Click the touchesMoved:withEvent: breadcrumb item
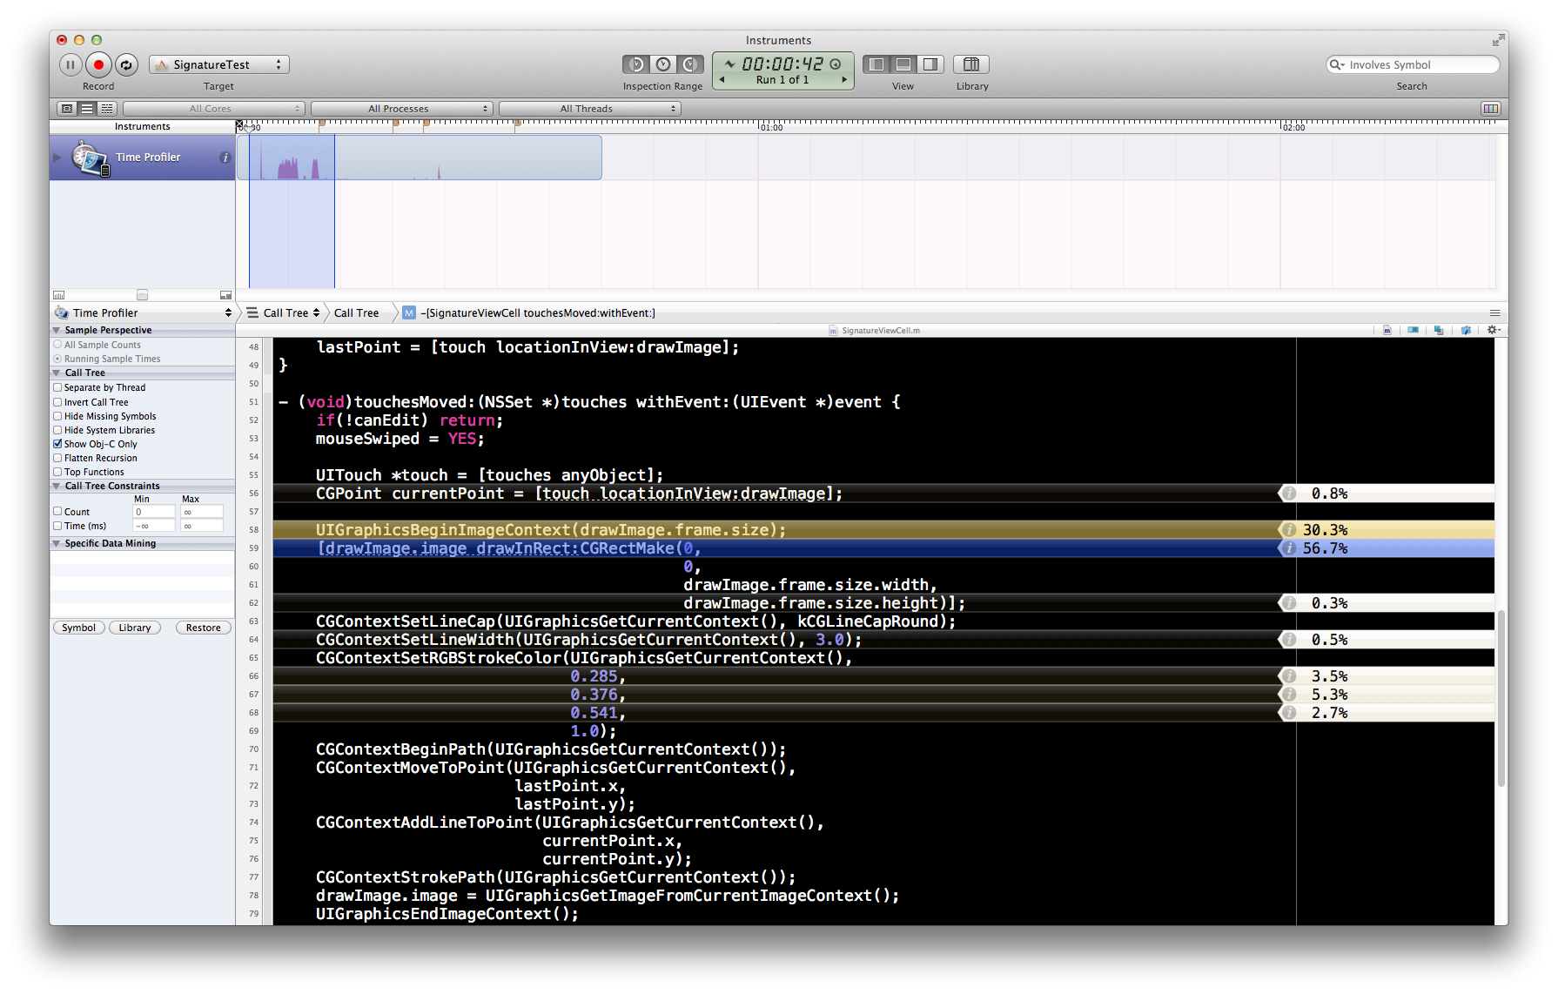Screen dimensions: 1558x994 tap(529, 312)
